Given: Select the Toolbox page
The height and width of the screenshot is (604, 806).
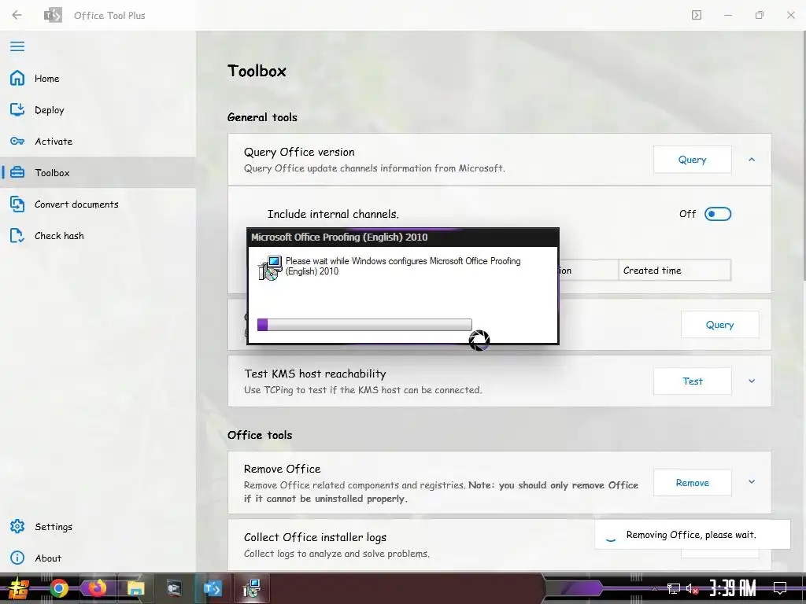Looking at the screenshot, I should coord(98,172).
